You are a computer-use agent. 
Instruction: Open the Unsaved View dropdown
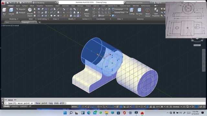[120, 13]
